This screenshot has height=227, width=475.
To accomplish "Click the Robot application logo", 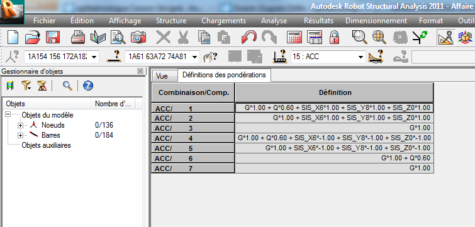I will [12, 12].
